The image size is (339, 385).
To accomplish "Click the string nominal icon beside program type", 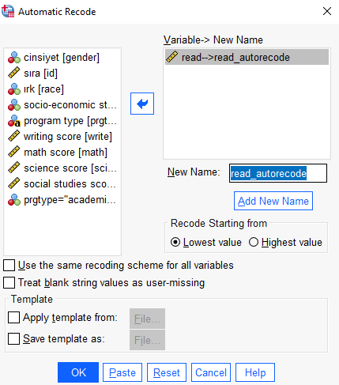I will 14,121.
